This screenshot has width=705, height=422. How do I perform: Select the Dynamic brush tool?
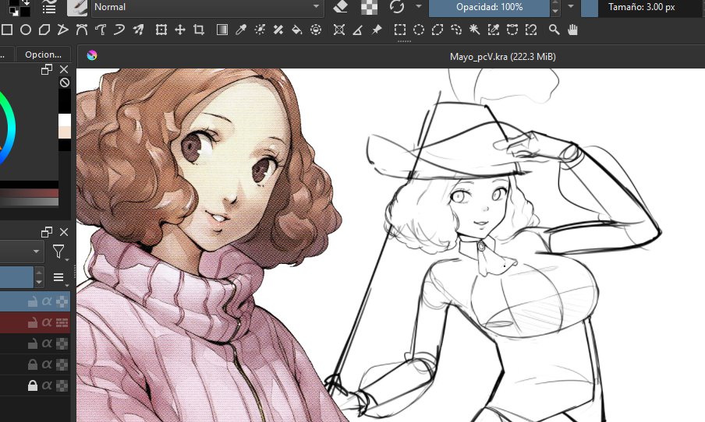(119, 30)
